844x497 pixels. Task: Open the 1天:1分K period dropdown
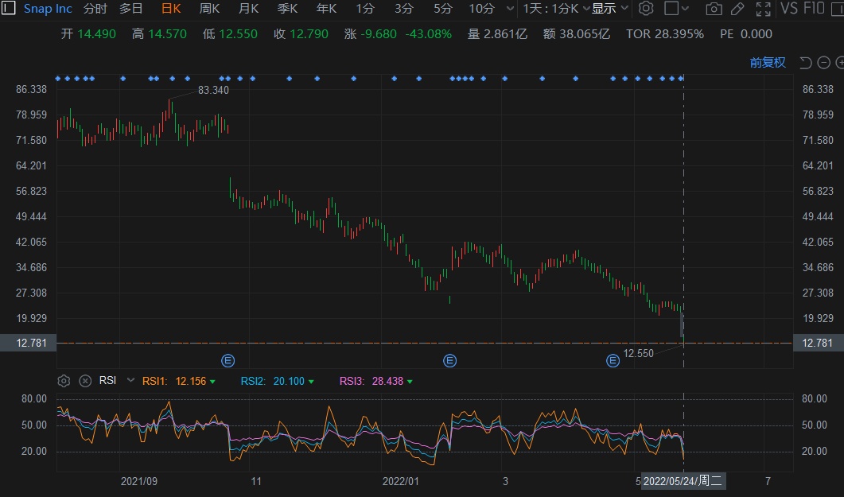pyautogui.click(x=556, y=9)
